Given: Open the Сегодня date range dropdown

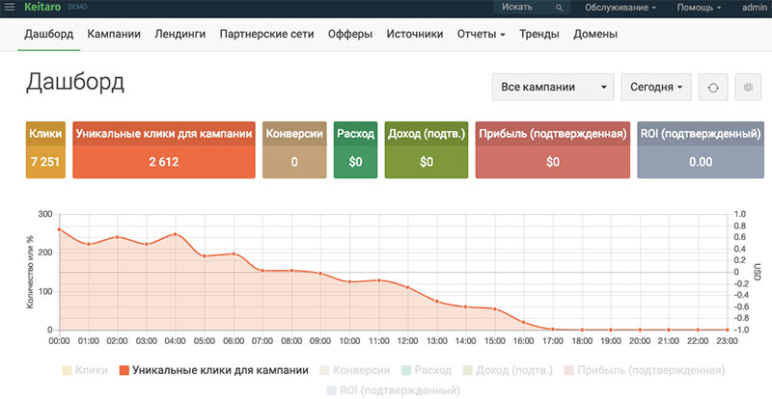Looking at the screenshot, I should click(656, 87).
